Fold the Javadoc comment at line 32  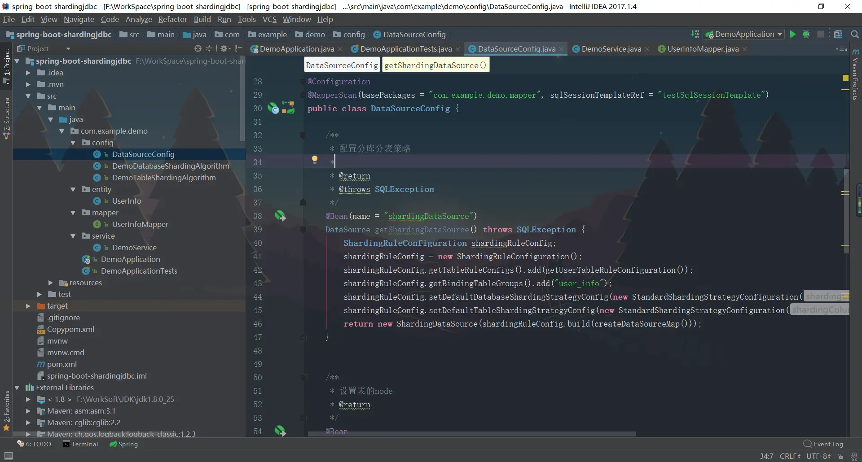click(303, 135)
